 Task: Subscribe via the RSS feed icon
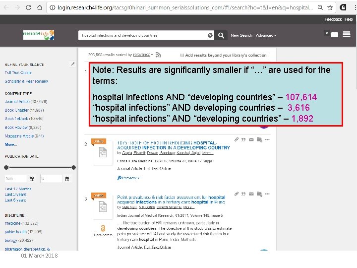(x=158, y=55)
